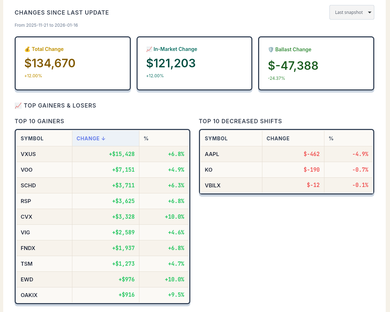This screenshot has width=390, height=312.
Task: Open the Last snapshot dropdown
Action: click(x=351, y=12)
